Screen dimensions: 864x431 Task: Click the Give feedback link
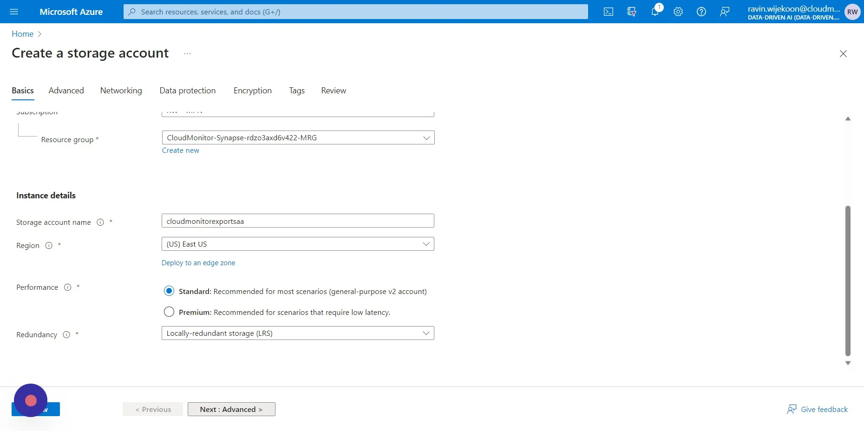(x=818, y=409)
